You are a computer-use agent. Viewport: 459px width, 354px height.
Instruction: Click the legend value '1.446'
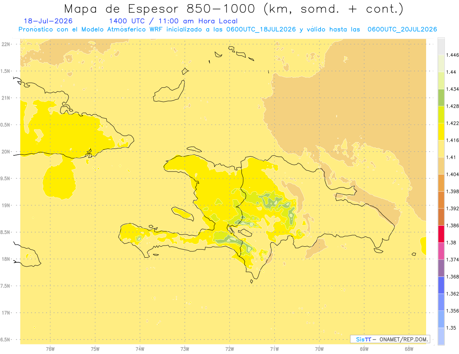[452, 55]
